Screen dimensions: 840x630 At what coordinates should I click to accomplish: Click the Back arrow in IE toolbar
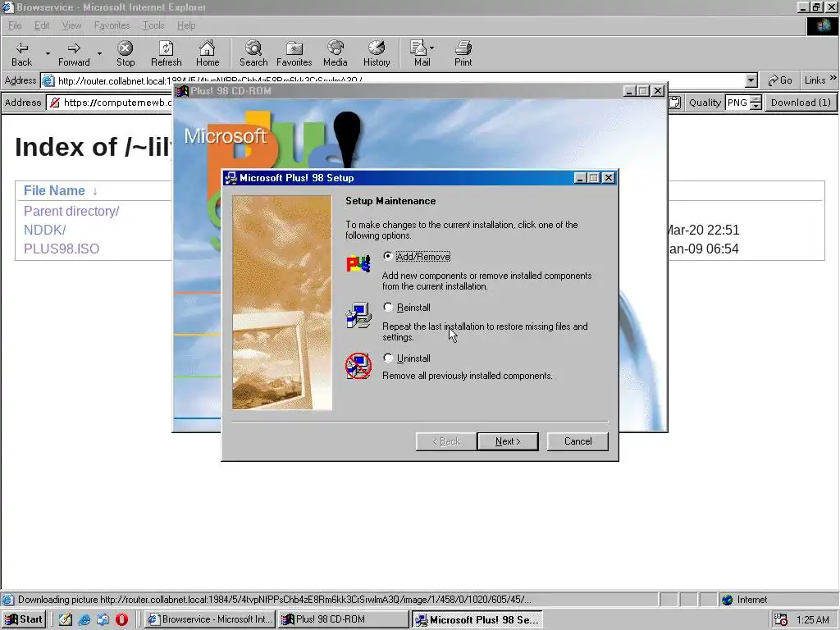(22, 54)
